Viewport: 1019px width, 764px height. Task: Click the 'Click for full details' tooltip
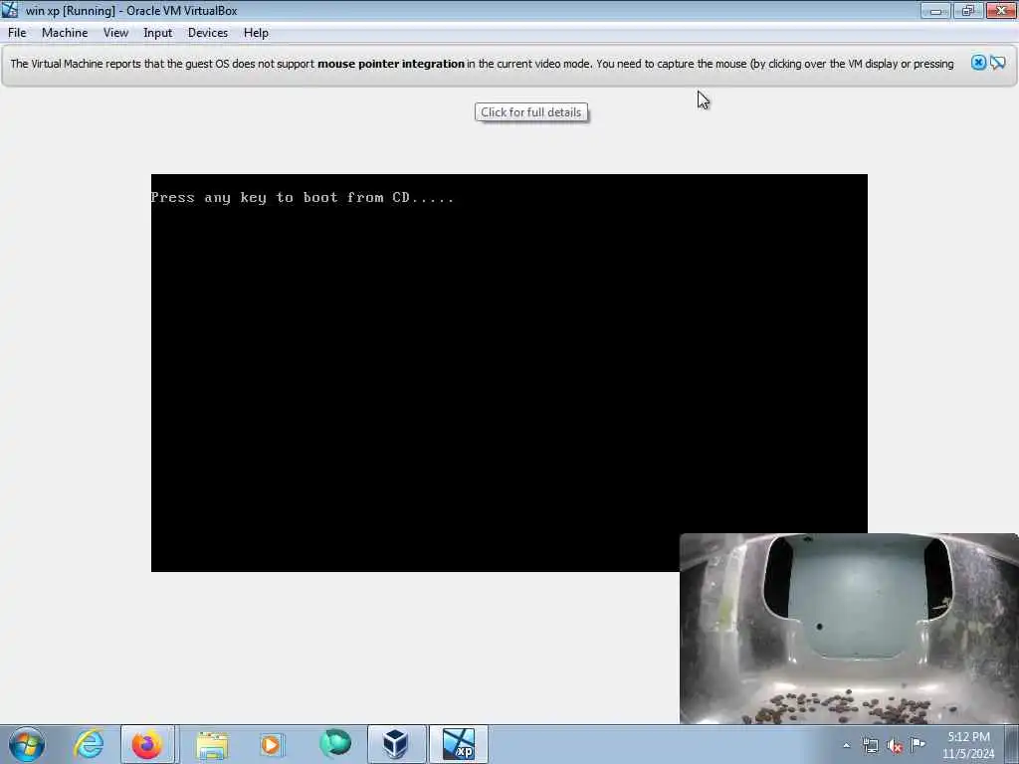pyautogui.click(x=531, y=112)
